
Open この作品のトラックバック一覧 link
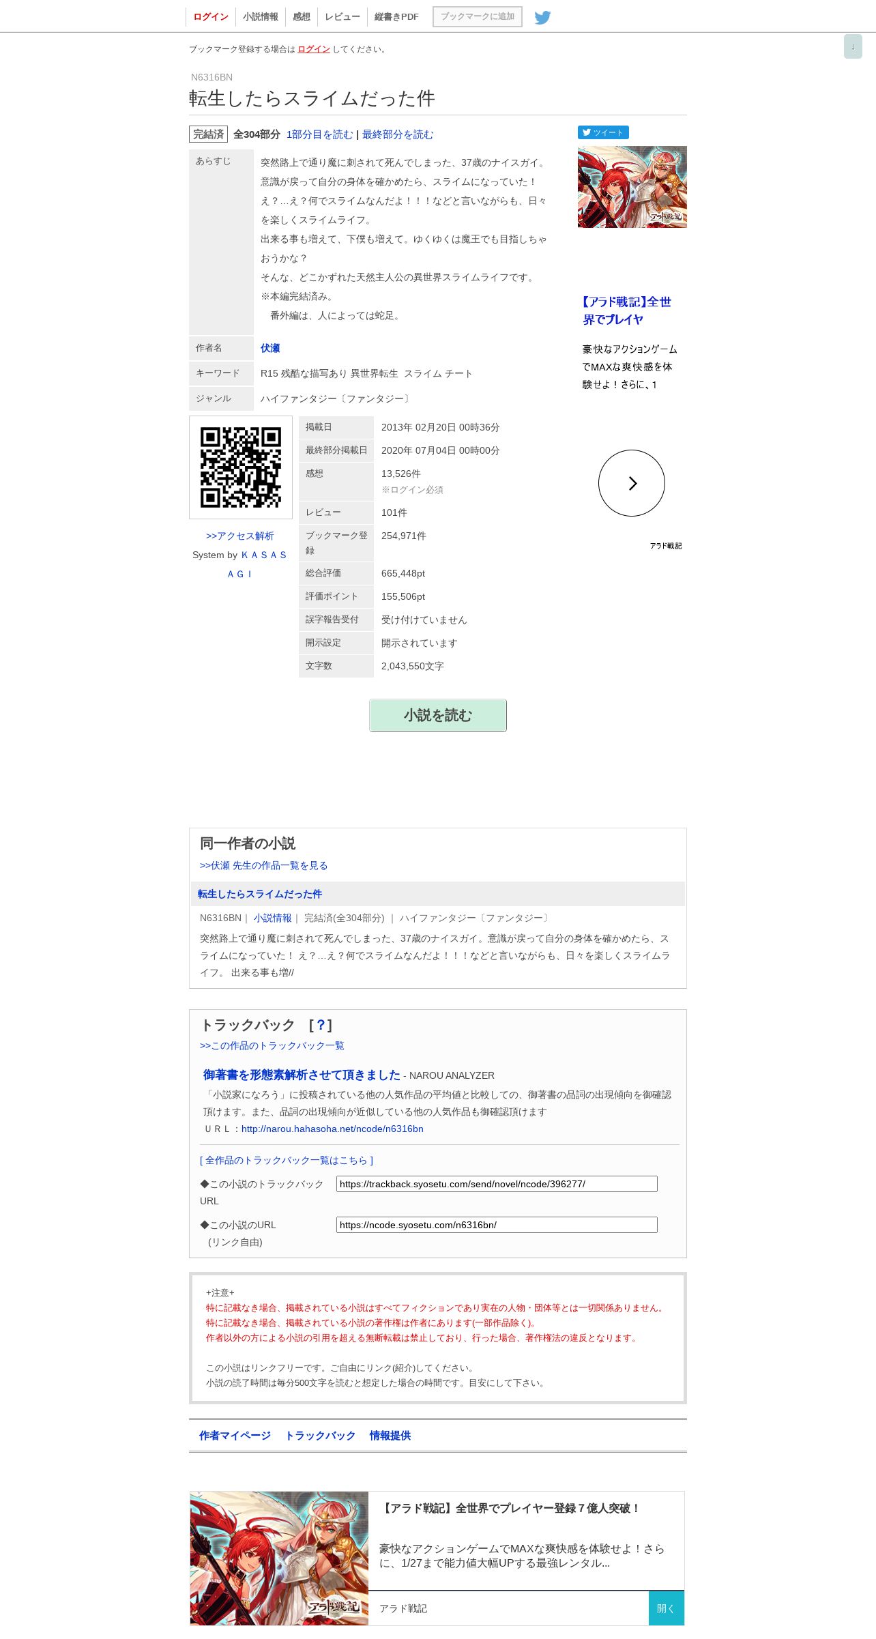tap(272, 1045)
